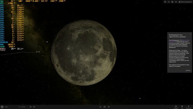This screenshot has height=109, width=193.
Task: Pause the simulation with the round play button
Action: [2, 107]
